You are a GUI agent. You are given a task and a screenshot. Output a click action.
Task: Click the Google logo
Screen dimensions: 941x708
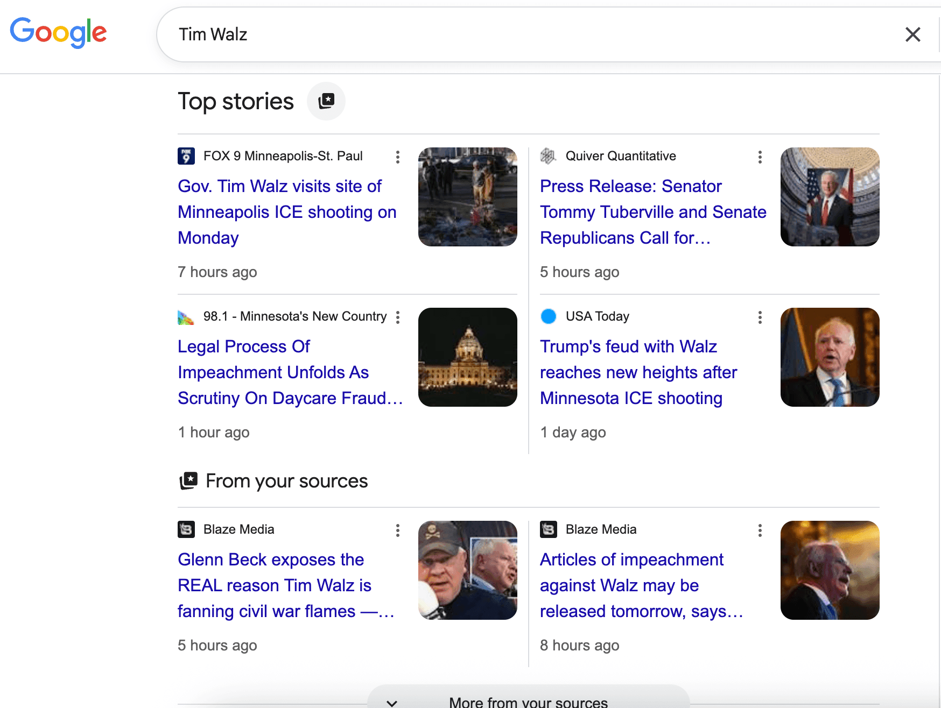58,33
